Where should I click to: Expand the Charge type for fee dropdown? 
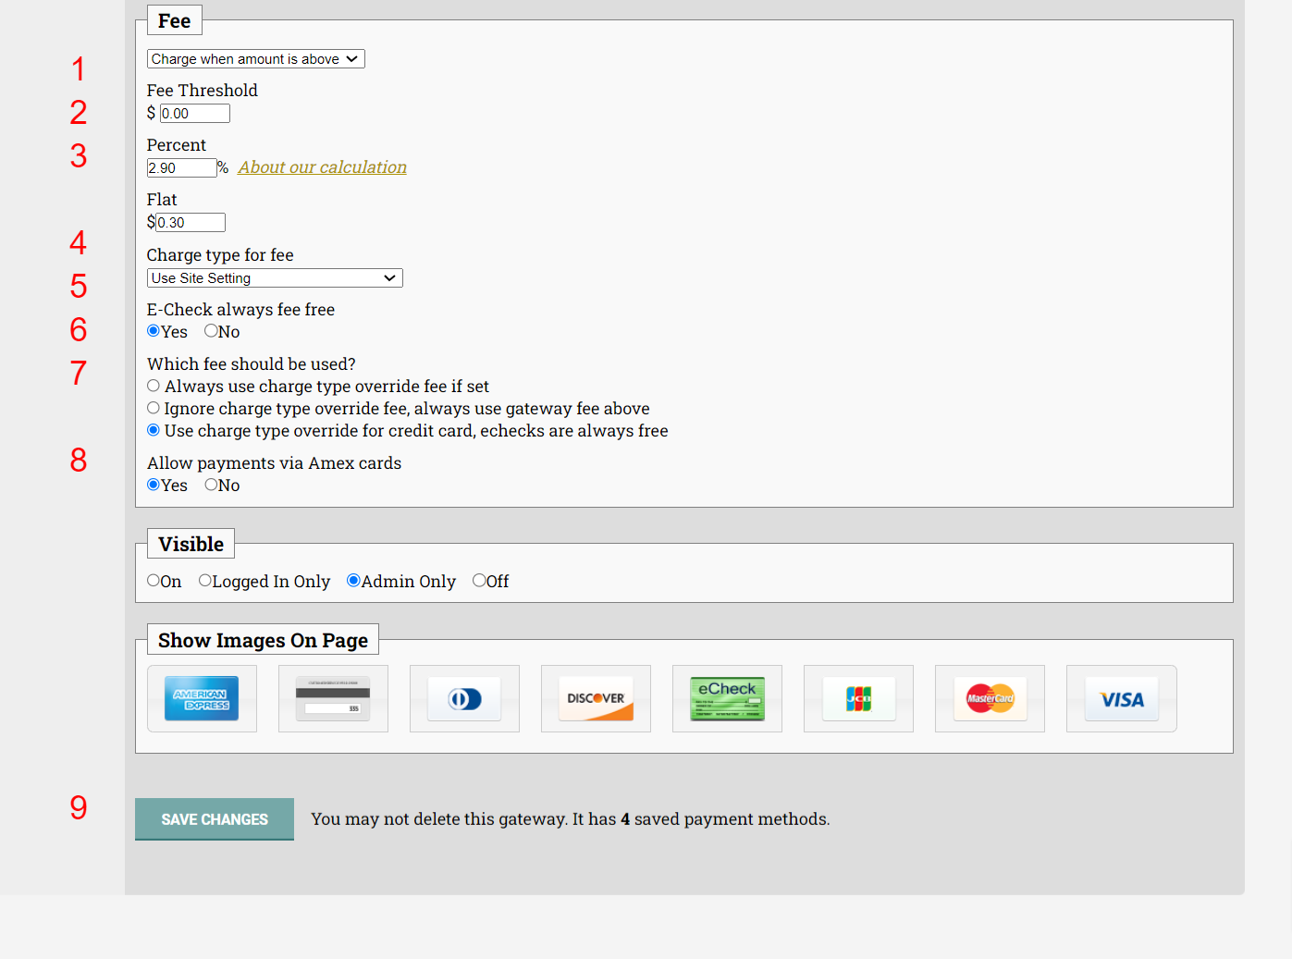pyautogui.click(x=274, y=277)
